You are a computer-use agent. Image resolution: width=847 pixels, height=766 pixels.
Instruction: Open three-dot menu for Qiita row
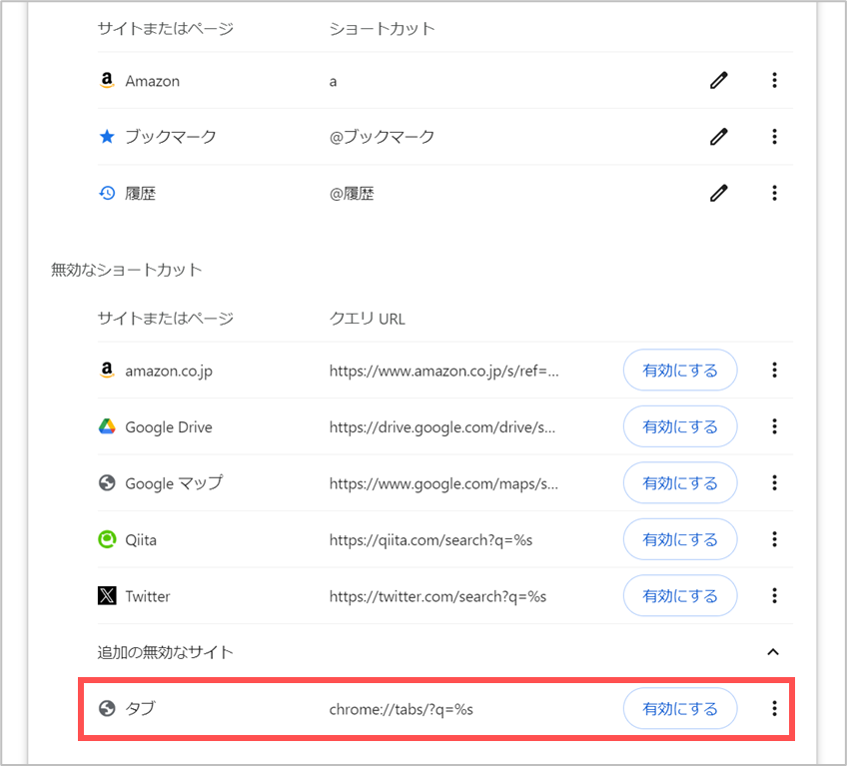tap(774, 539)
